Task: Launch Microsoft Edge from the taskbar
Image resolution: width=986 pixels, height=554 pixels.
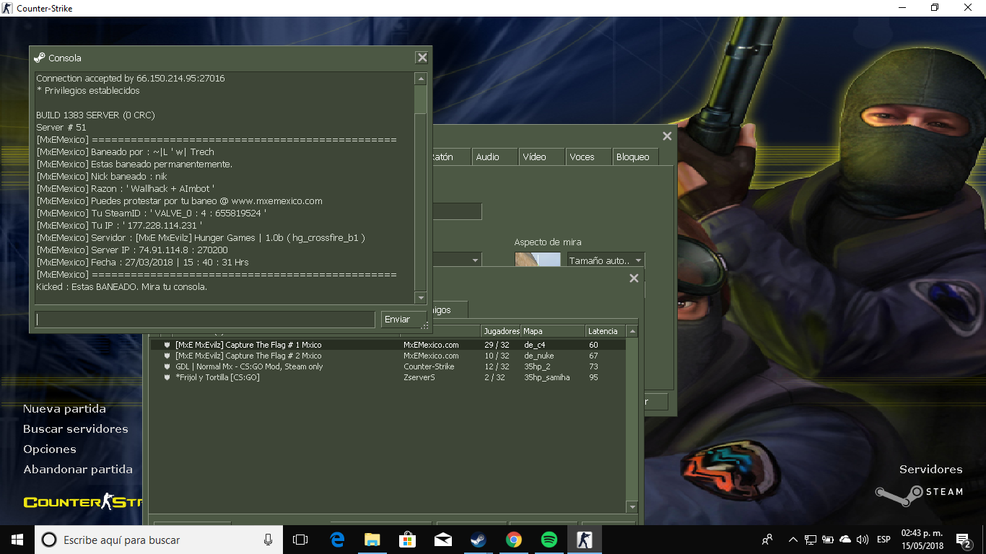Action: (x=337, y=540)
